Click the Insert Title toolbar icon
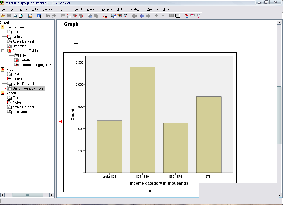This screenshot has width=283, height=205. (193, 16)
